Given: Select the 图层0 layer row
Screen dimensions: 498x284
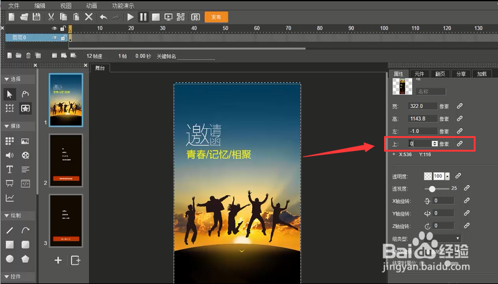Looking at the screenshot, I should click(x=37, y=38).
